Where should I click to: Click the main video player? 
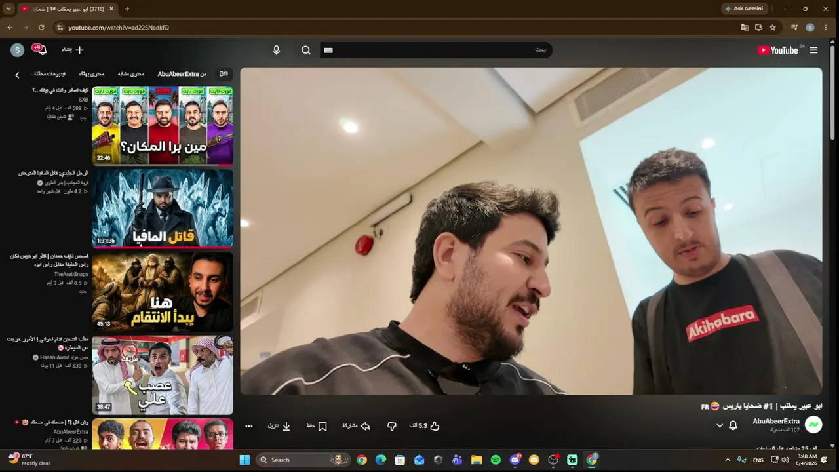(531, 231)
